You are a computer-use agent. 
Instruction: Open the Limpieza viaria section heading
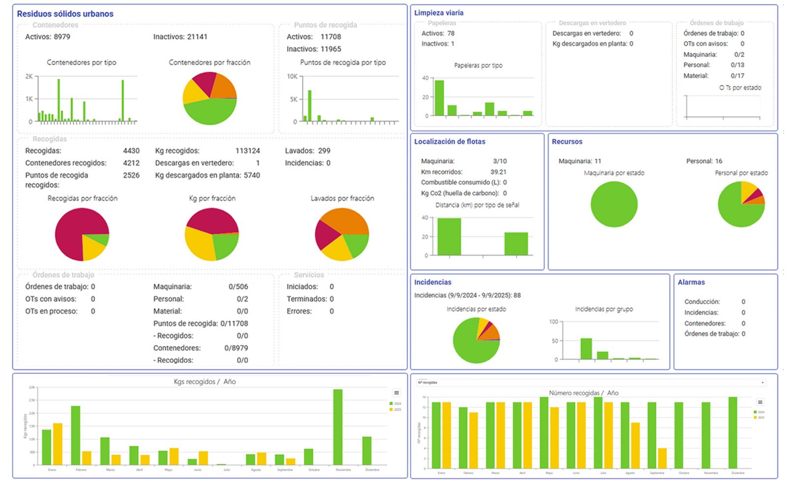pos(438,13)
